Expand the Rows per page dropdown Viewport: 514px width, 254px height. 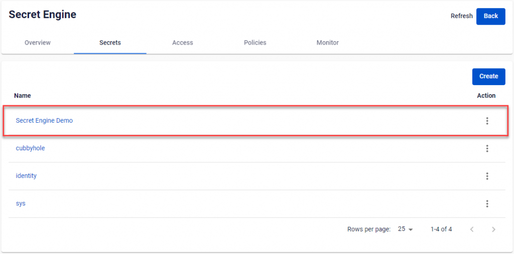click(405, 229)
